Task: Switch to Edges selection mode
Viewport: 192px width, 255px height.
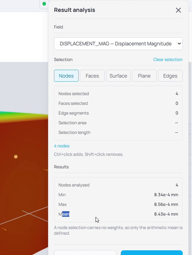Action: [x=170, y=76]
